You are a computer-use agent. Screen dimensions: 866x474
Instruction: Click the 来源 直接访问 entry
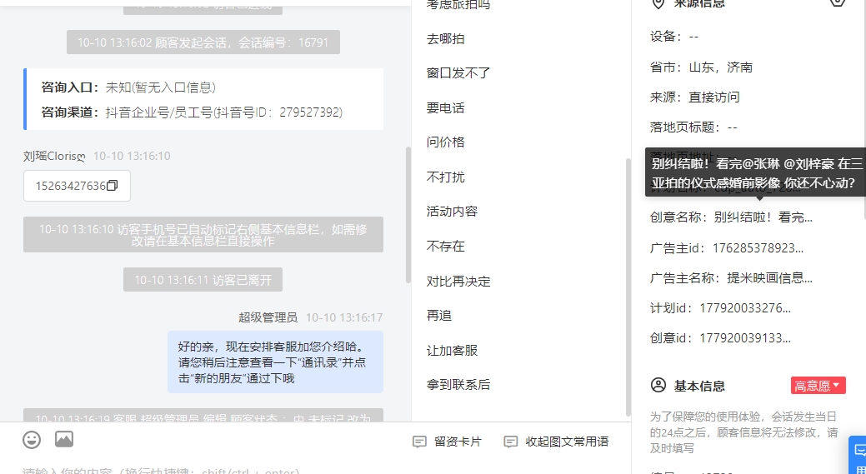coord(695,97)
